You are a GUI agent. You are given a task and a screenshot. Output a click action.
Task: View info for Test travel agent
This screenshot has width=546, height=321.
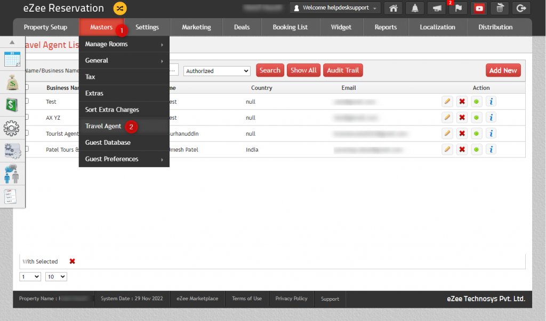(x=491, y=102)
